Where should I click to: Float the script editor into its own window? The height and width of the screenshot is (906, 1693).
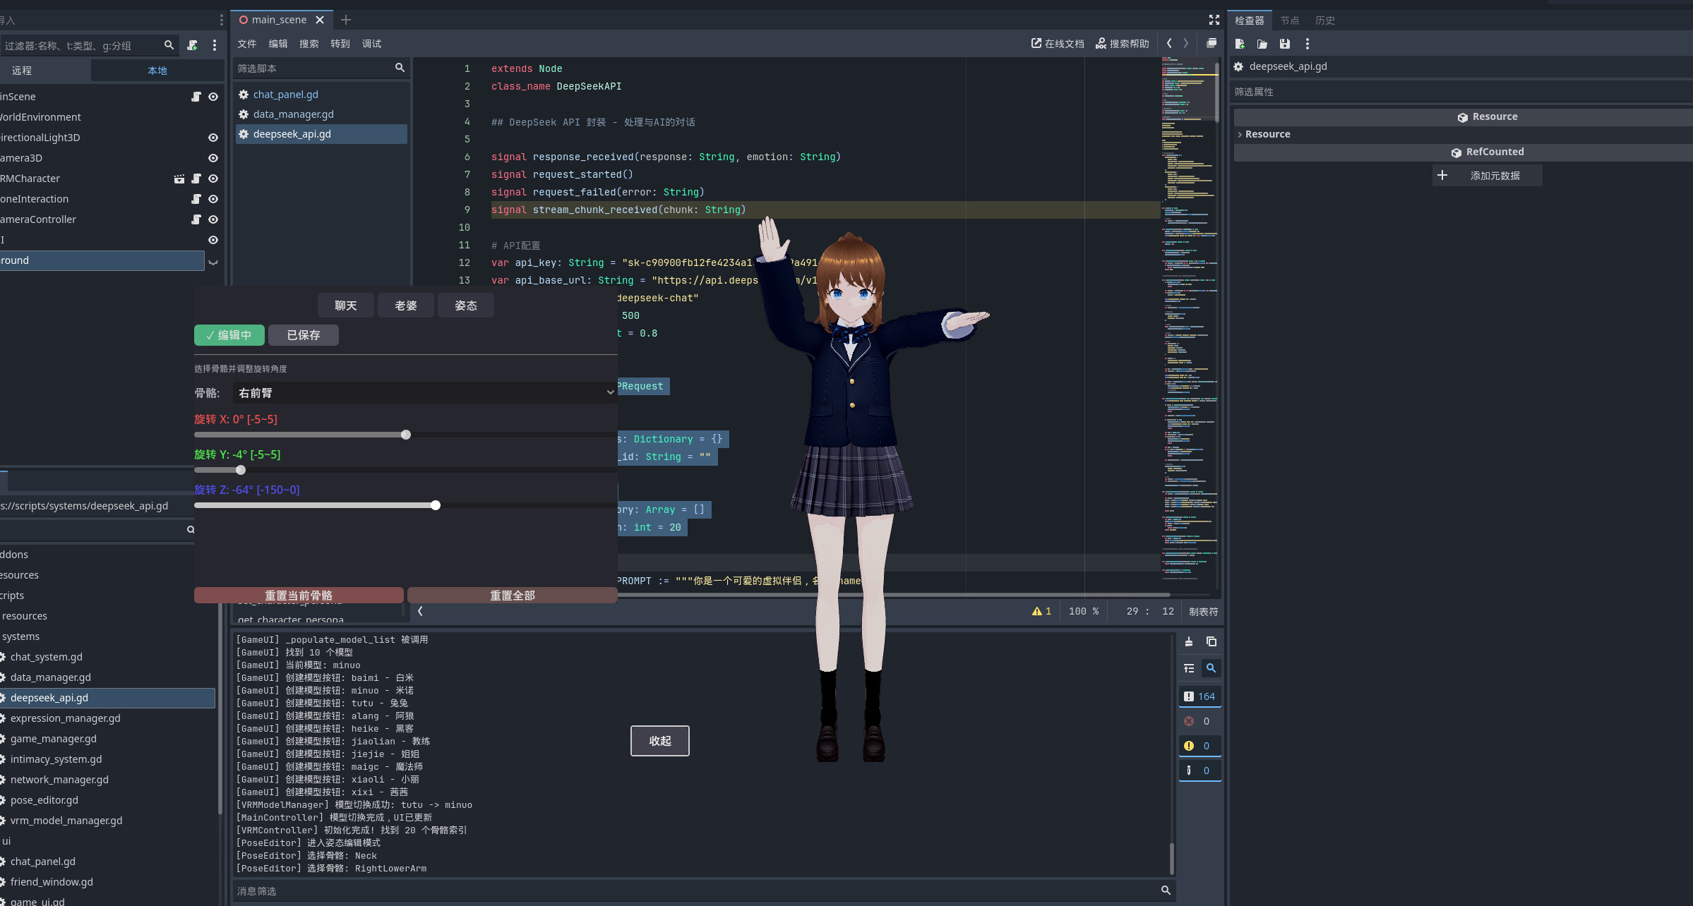tap(1212, 43)
